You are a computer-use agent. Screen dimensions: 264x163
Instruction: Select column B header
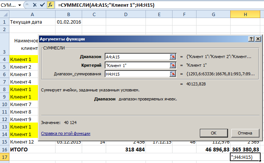69,15
